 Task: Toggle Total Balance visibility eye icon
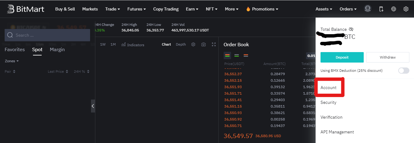(x=351, y=29)
